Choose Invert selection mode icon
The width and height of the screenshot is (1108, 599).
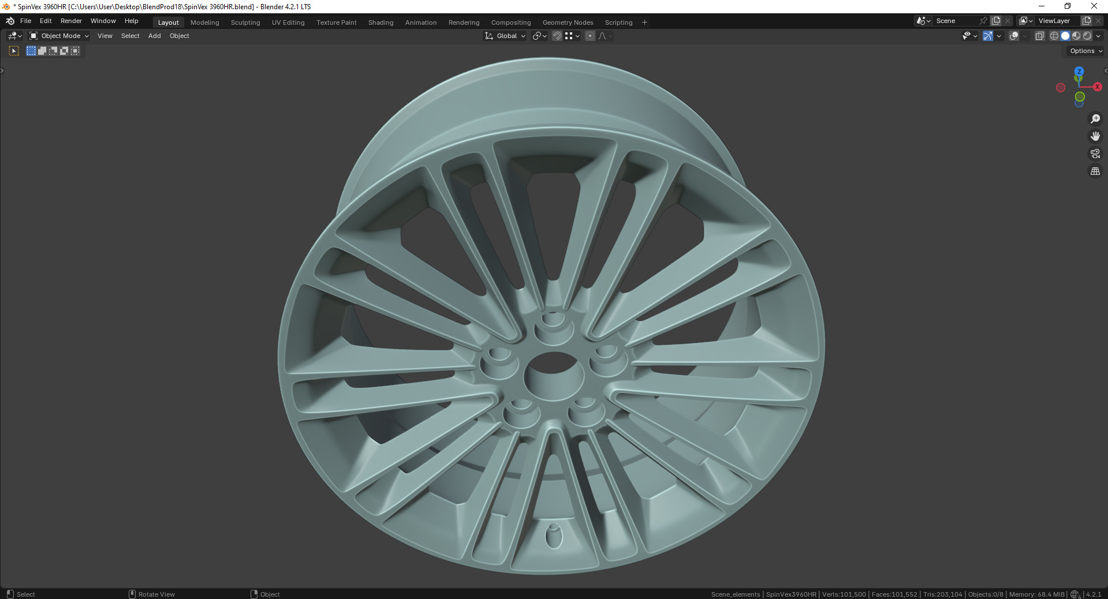pyautogui.click(x=64, y=51)
